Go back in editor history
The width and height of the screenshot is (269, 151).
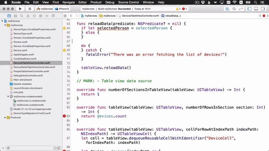tap(71, 16)
